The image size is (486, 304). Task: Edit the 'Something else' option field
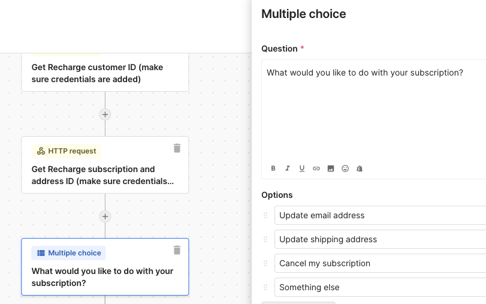tap(381, 287)
